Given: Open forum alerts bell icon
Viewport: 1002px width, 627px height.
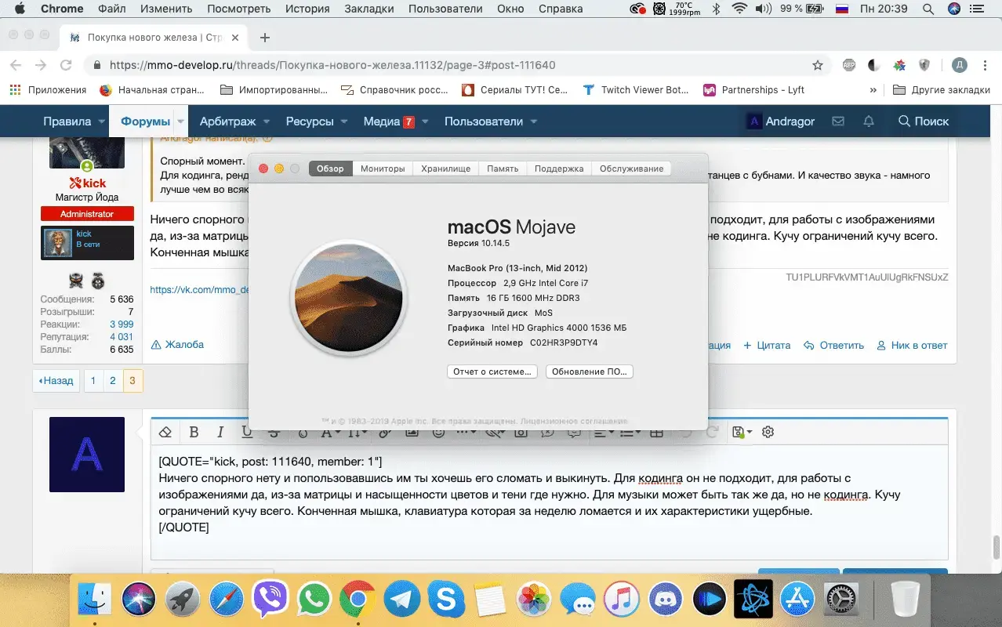Looking at the screenshot, I should pos(869,121).
